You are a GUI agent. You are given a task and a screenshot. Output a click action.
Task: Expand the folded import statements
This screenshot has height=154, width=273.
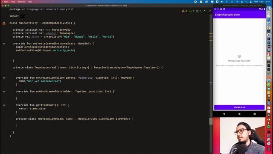click(23, 16)
